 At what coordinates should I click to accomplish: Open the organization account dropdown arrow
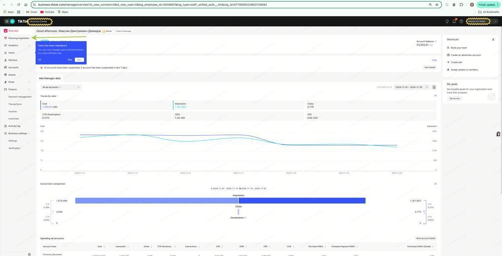pos(495,21)
